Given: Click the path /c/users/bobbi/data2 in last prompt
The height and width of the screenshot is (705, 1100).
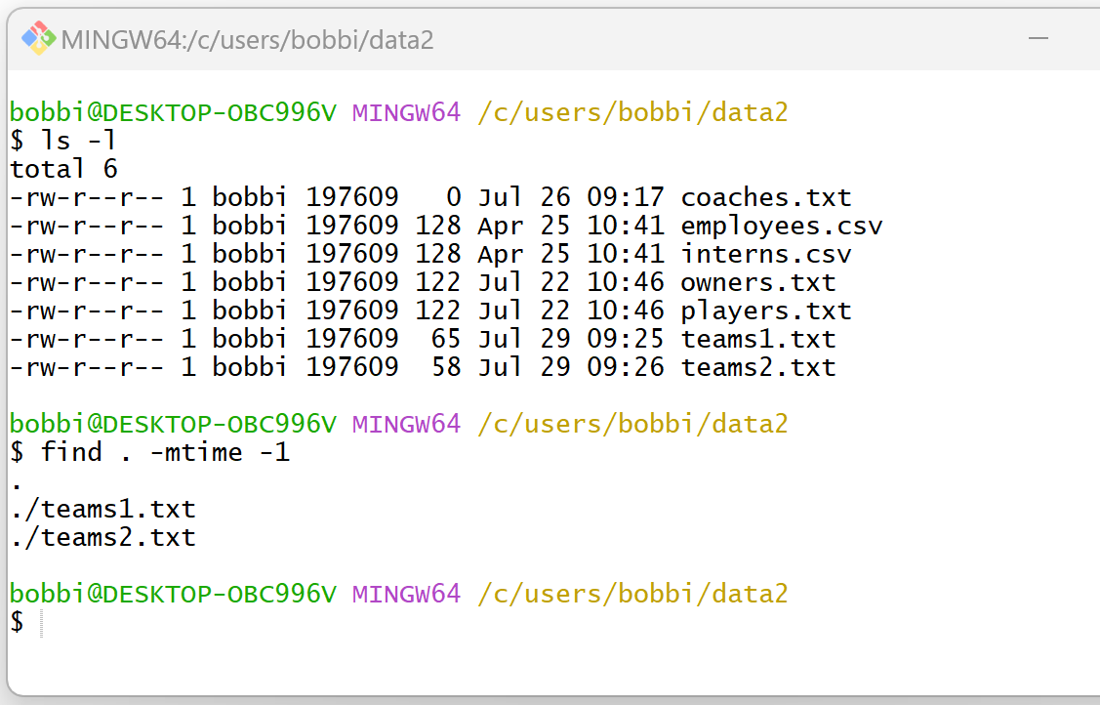Looking at the screenshot, I should tap(632, 594).
